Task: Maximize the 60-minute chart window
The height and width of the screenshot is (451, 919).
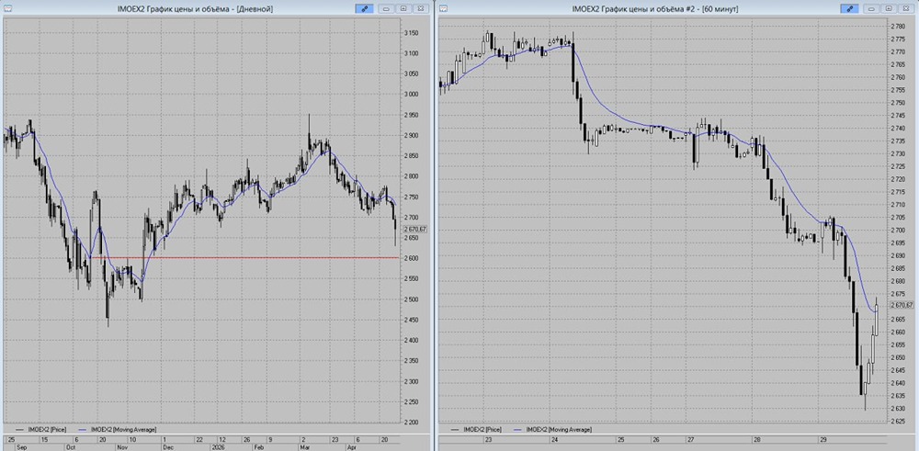Action: (x=889, y=9)
